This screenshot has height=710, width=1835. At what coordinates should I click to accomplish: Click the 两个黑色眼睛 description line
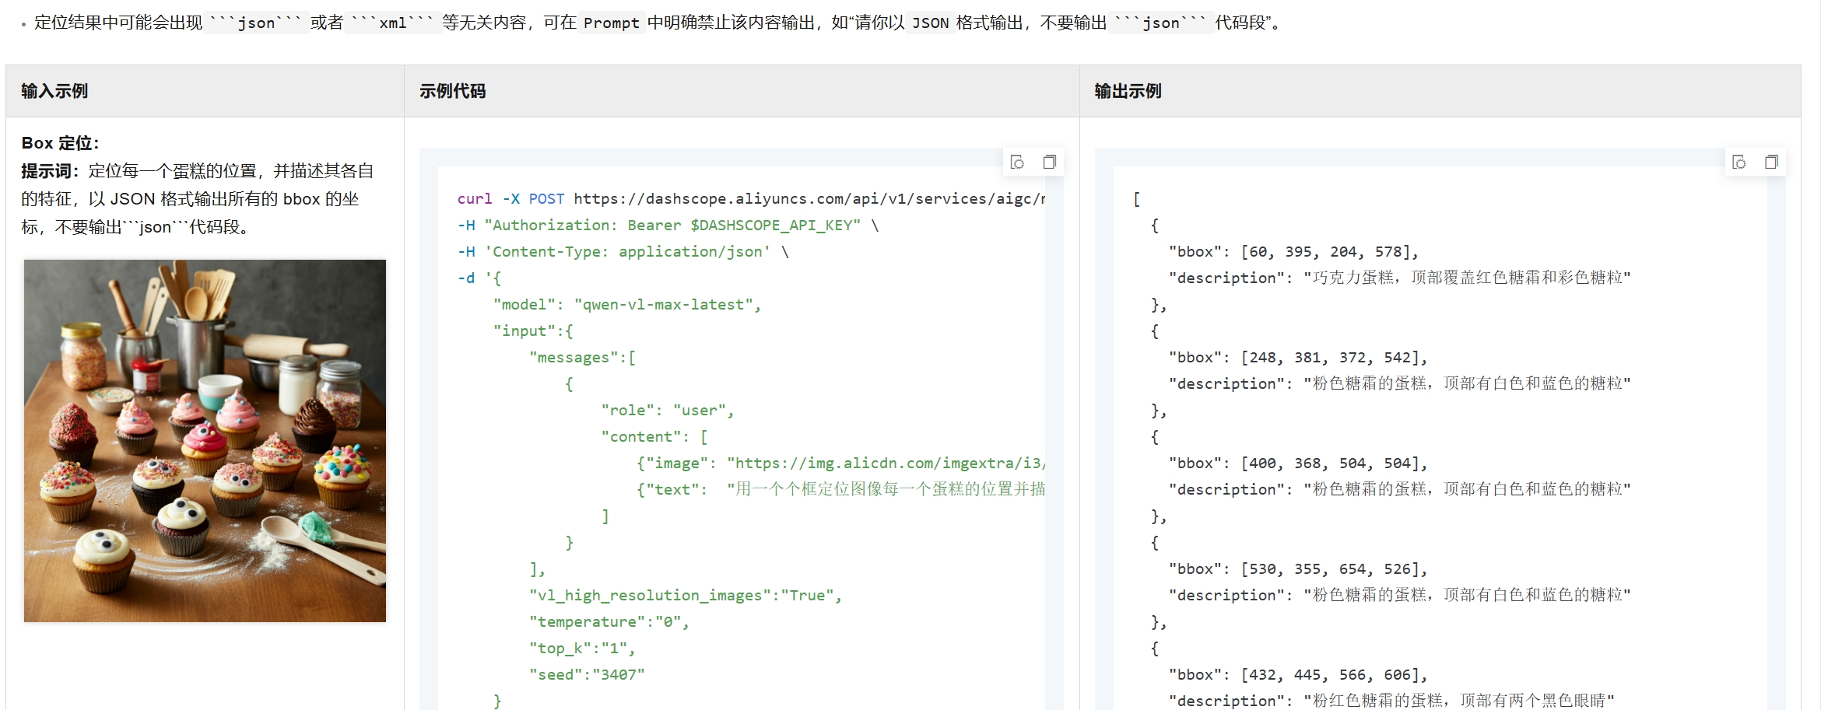[1391, 701]
